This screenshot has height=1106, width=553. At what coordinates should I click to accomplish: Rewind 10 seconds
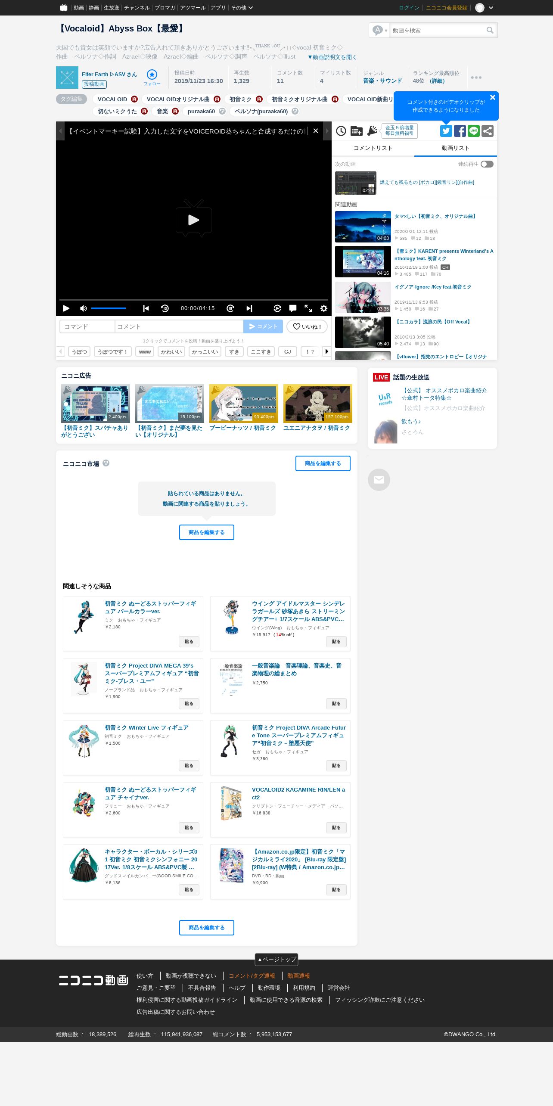165,308
